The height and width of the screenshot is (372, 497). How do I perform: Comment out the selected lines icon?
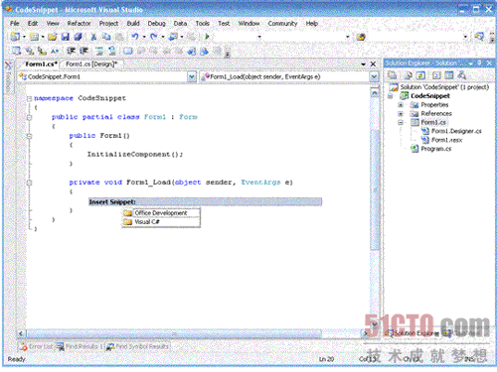(x=99, y=51)
